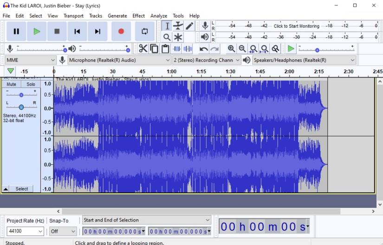Click the Undo arrow icon
The height and width of the screenshot is (245, 383).
(203, 49)
